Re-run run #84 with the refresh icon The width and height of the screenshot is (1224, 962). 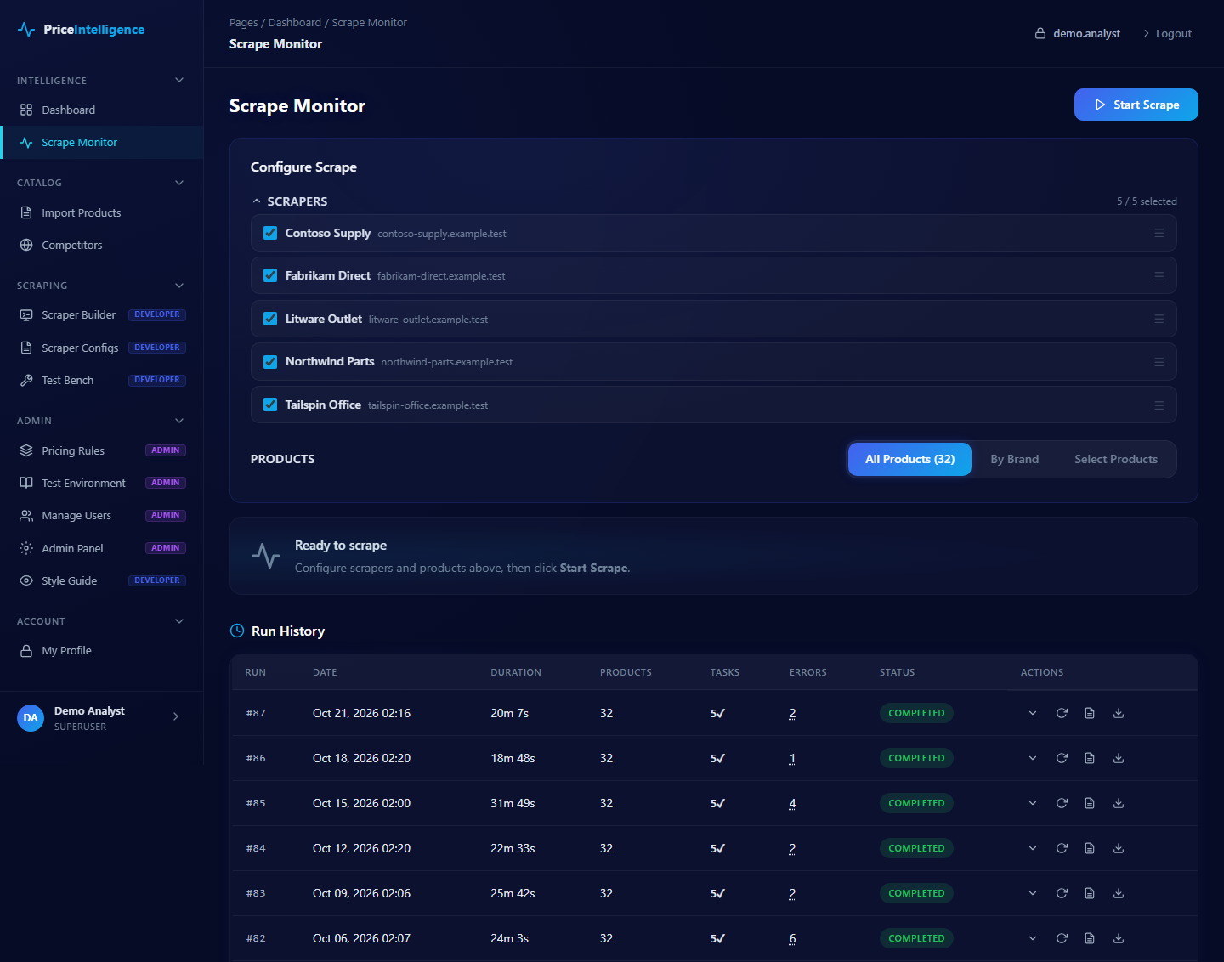click(1062, 848)
